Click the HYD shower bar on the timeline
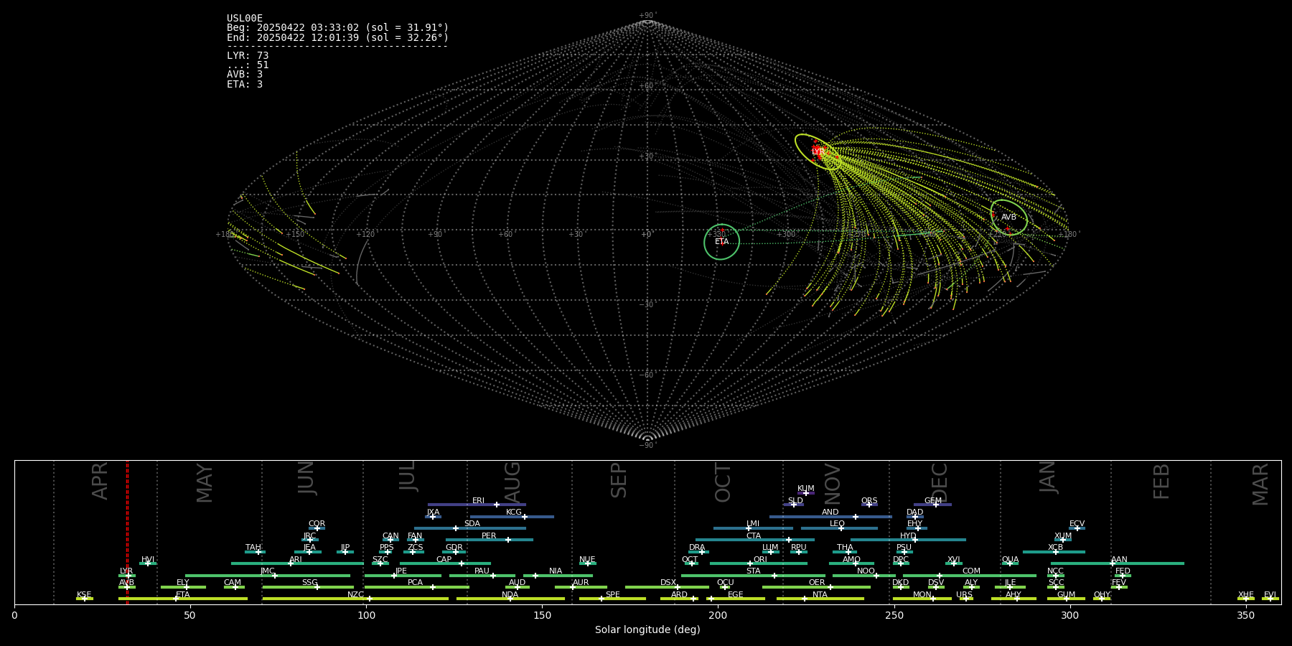 [x=908, y=540]
